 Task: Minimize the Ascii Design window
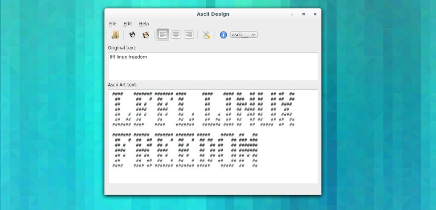[292, 14]
